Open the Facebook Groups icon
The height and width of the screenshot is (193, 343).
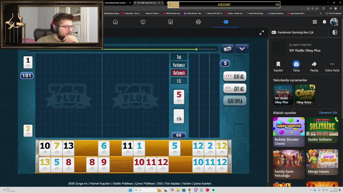(x=198, y=22)
